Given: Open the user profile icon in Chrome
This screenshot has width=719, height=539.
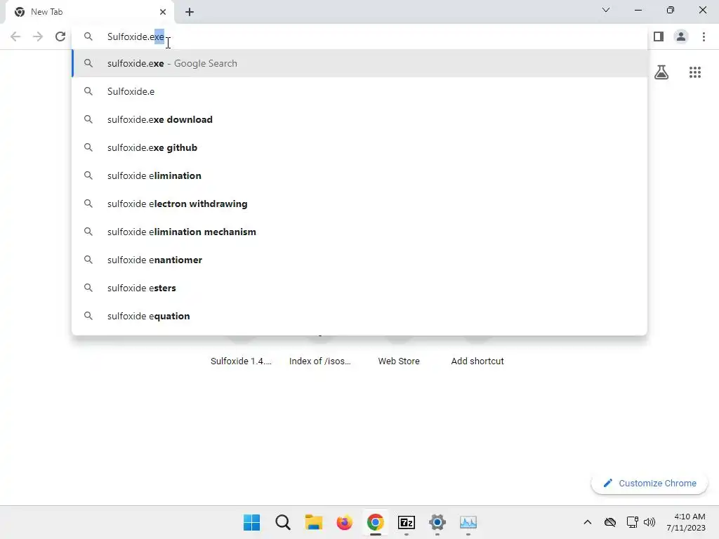Looking at the screenshot, I should [681, 36].
